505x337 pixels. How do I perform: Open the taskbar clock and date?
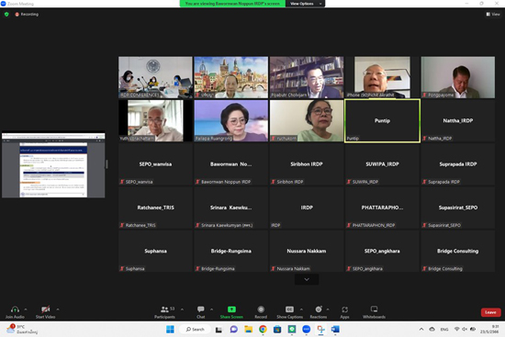pos(489,330)
